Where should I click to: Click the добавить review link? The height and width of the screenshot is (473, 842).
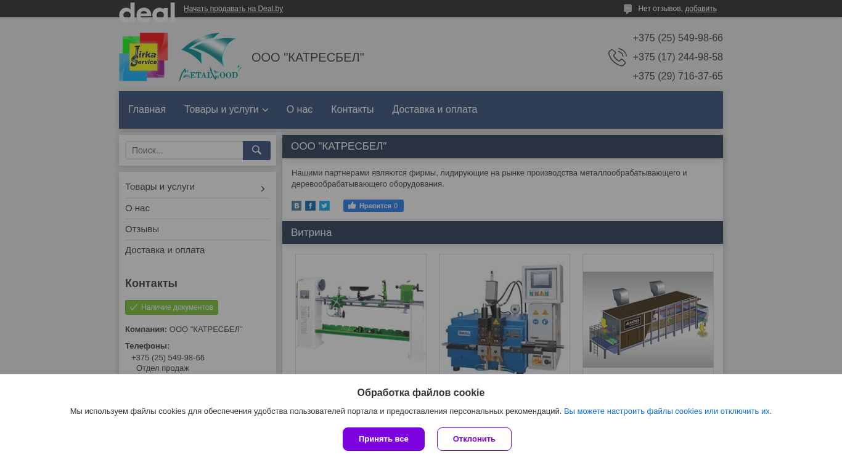(701, 9)
